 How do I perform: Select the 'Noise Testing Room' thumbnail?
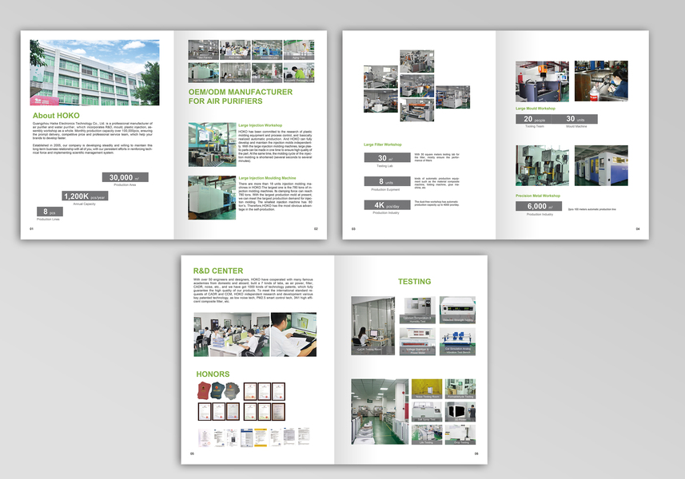427,389
